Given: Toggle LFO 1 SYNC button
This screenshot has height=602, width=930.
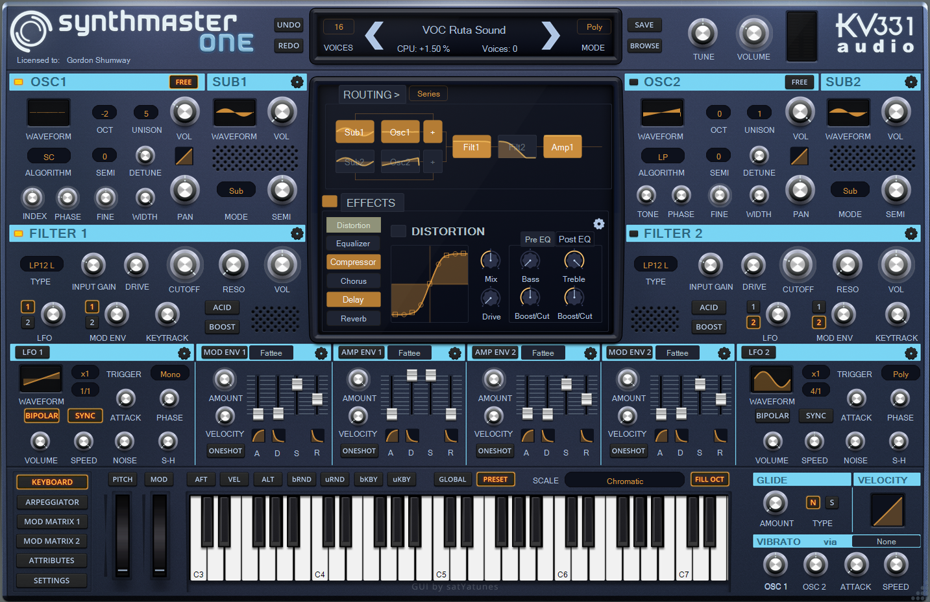Looking at the screenshot, I should tap(85, 416).
